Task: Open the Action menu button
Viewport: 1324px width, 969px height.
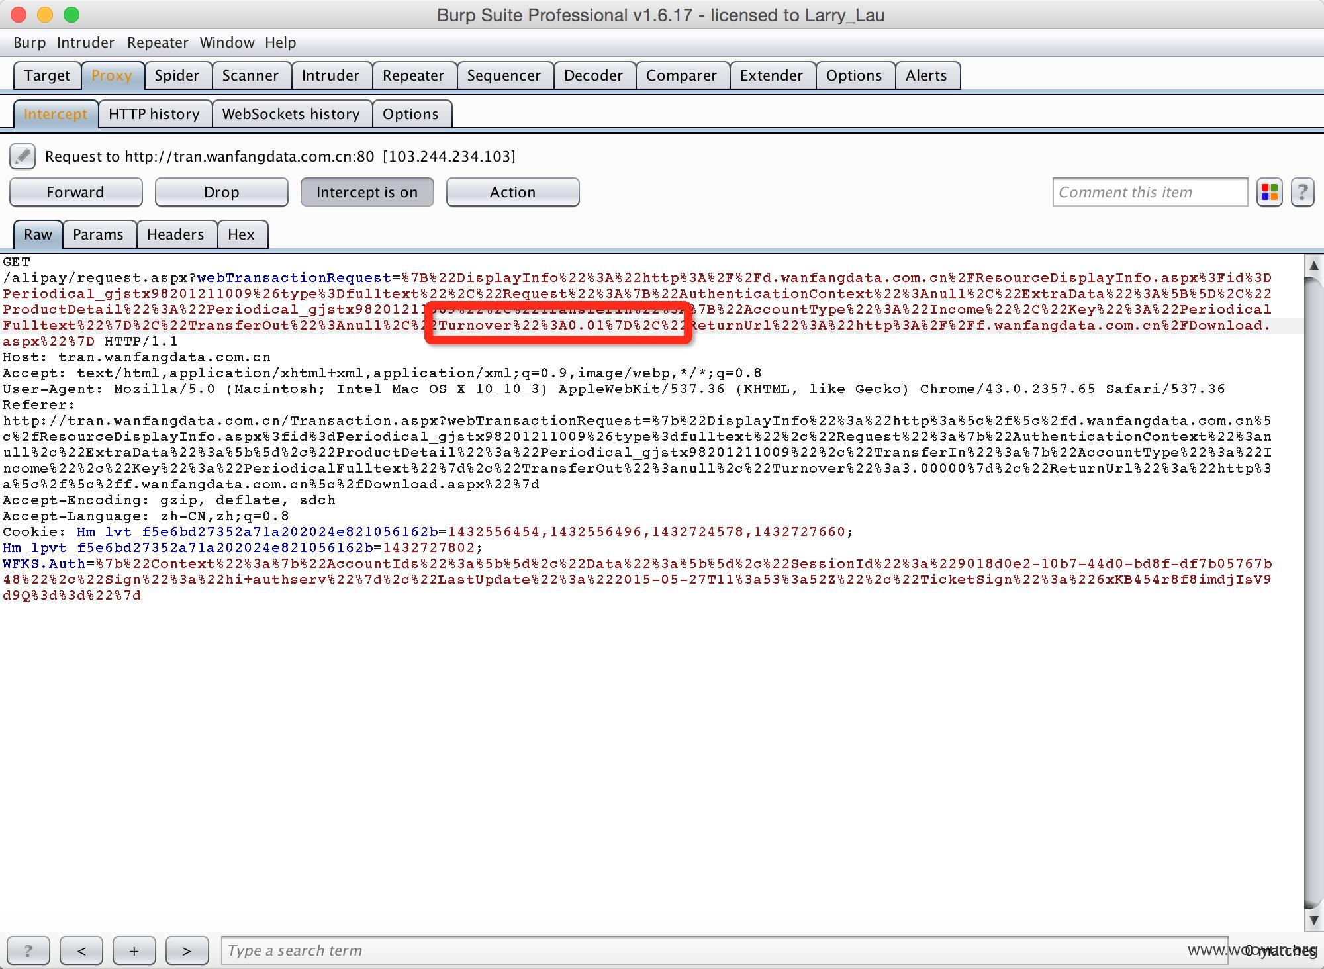Action: click(513, 192)
